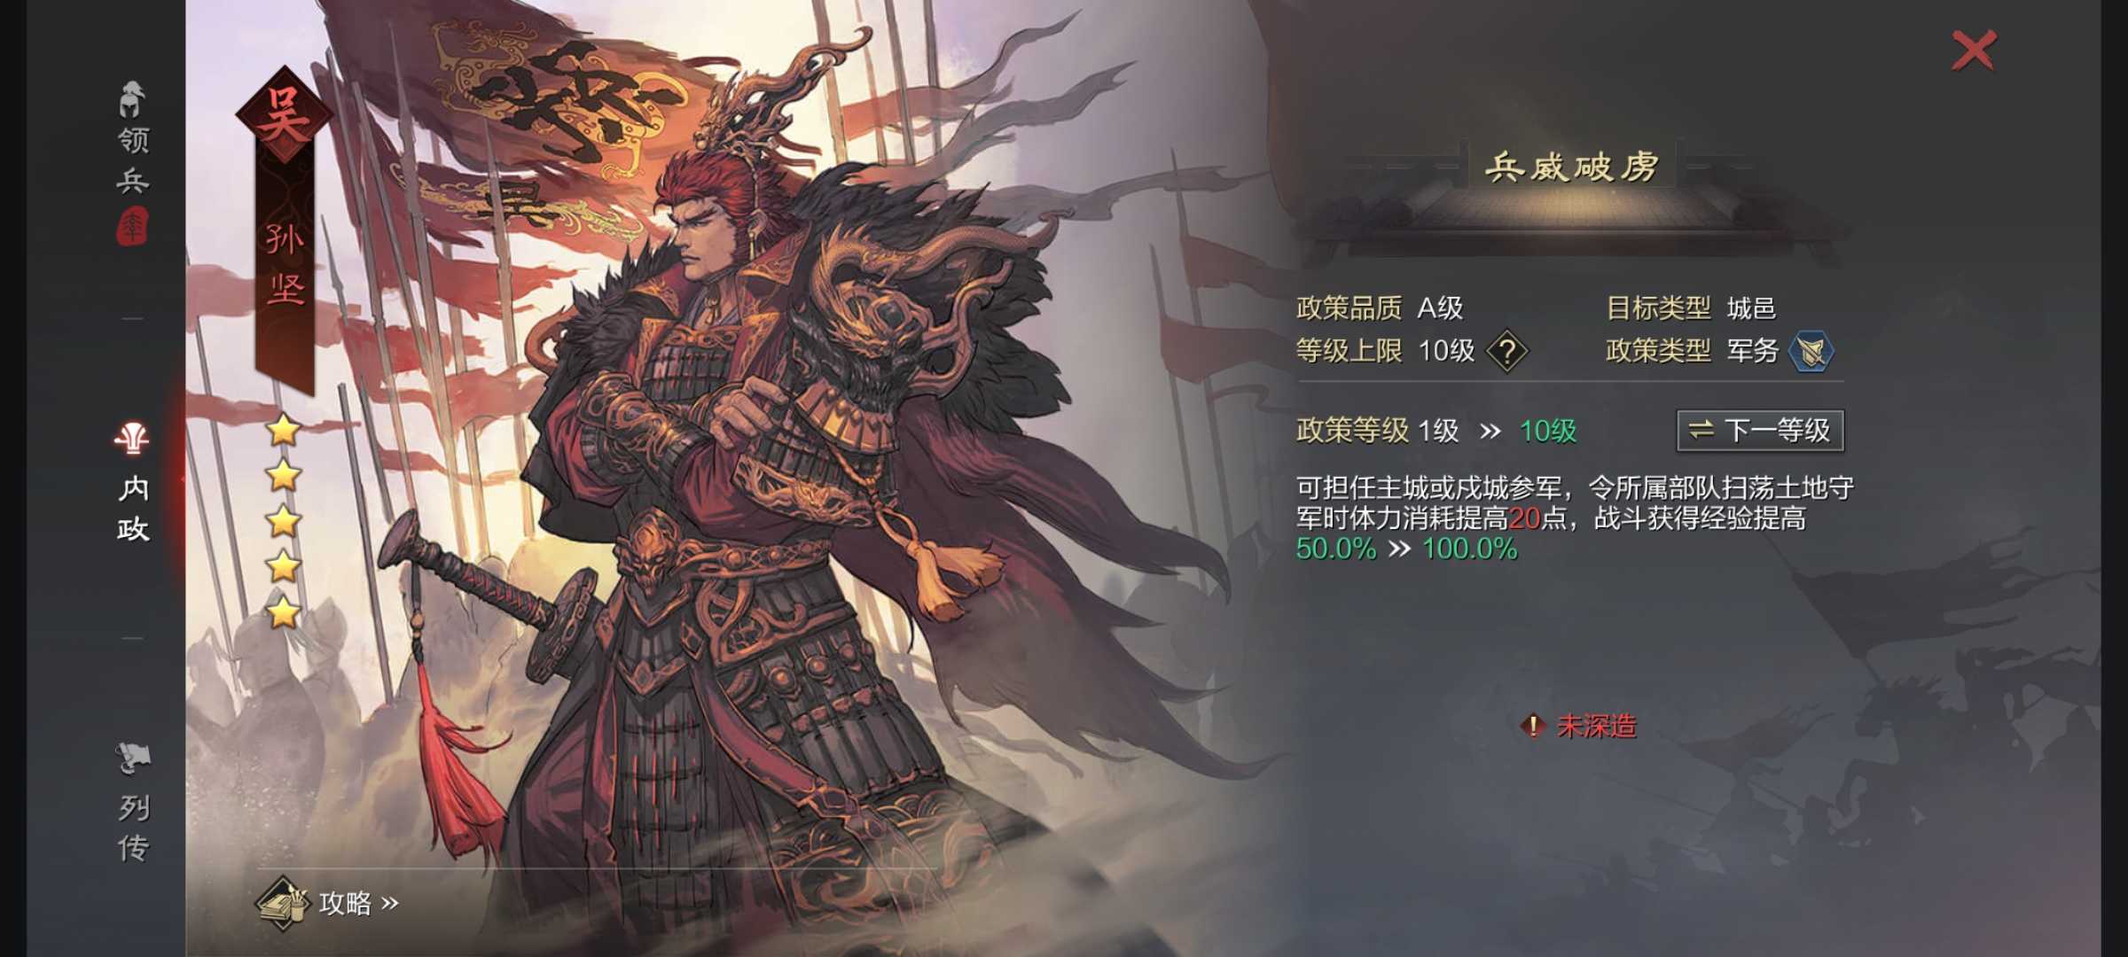2128x957 pixels.
Task: Click the 军务 policy type hexagon icon
Action: 1811,351
